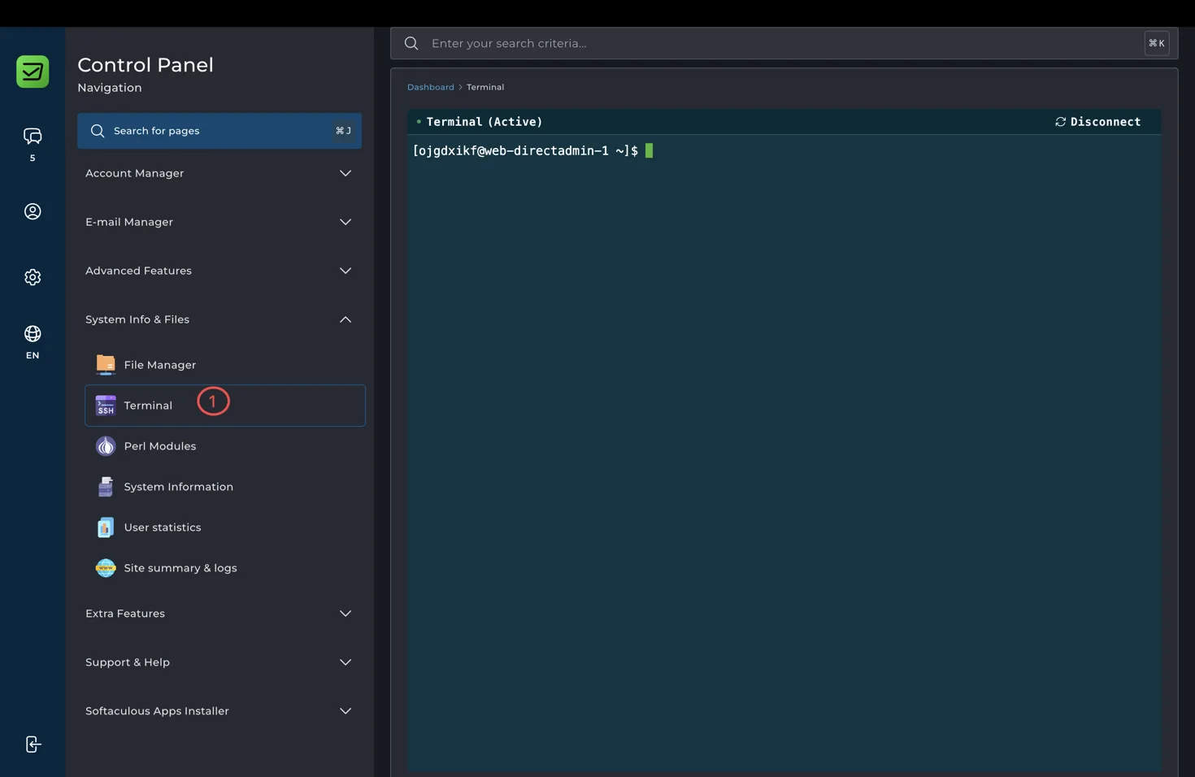Screen dimensions: 1195x777
Task: Expand the Advanced Features section
Action: (x=219, y=271)
